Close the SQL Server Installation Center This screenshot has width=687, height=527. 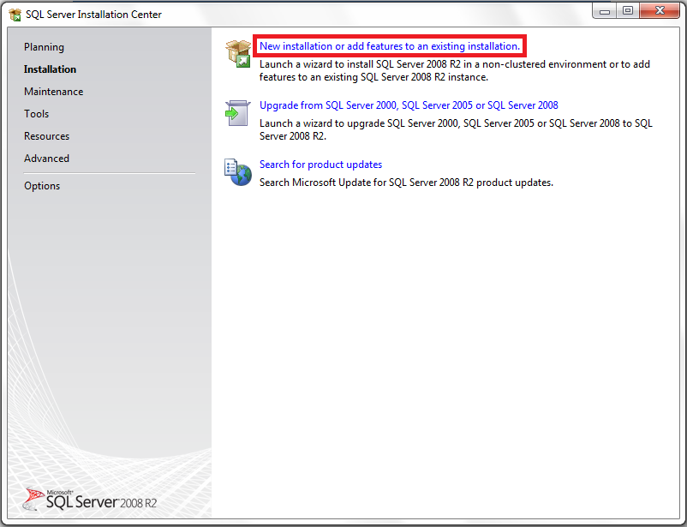point(660,11)
